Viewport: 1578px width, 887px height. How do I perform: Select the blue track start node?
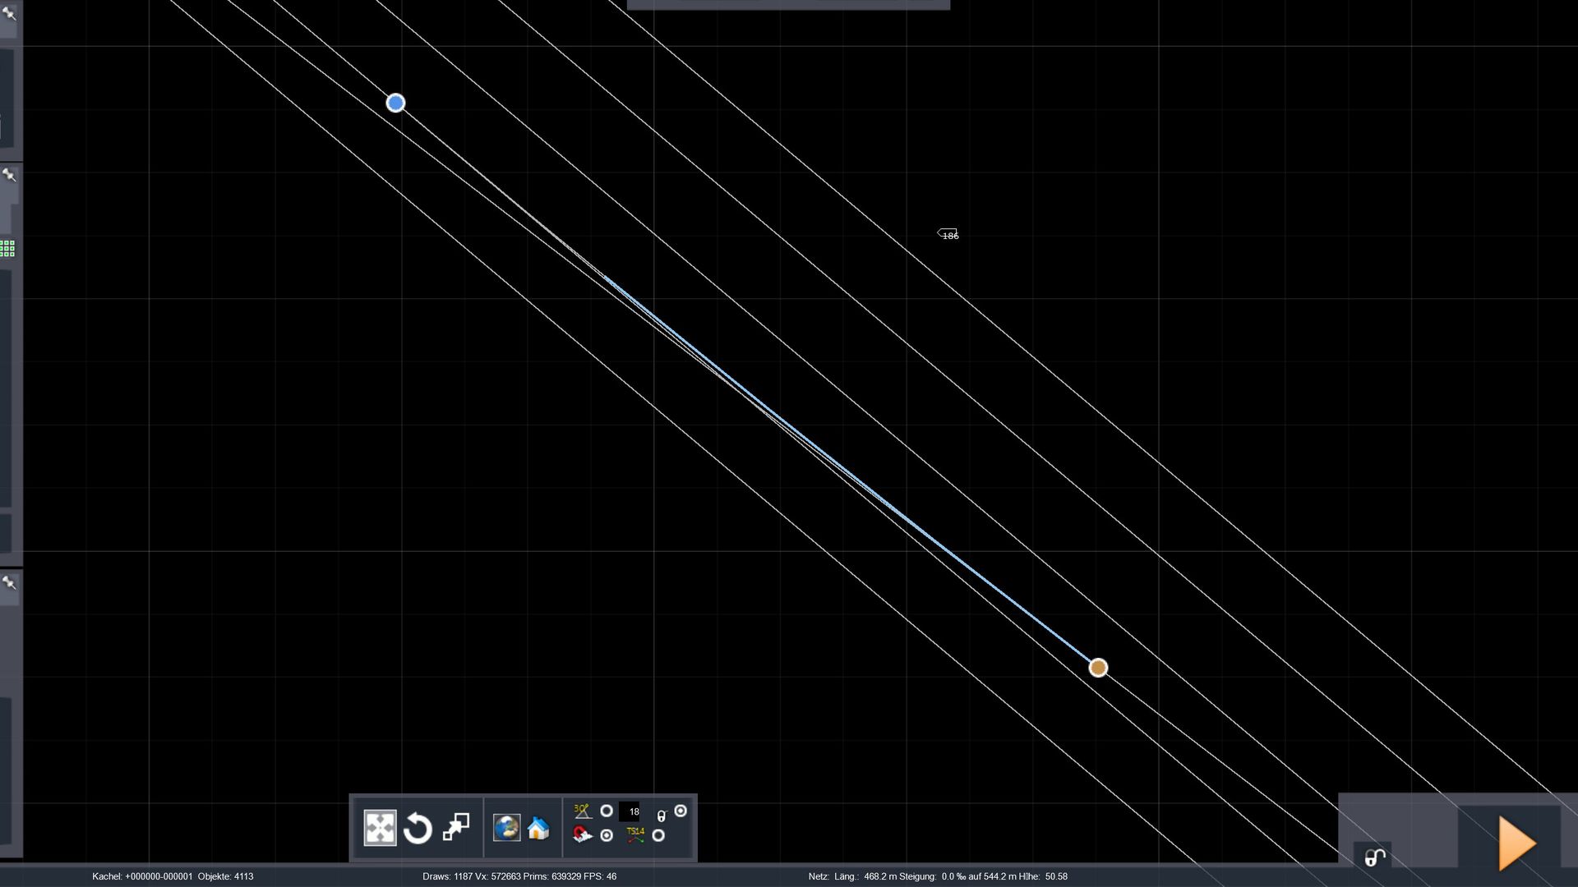point(395,103)
